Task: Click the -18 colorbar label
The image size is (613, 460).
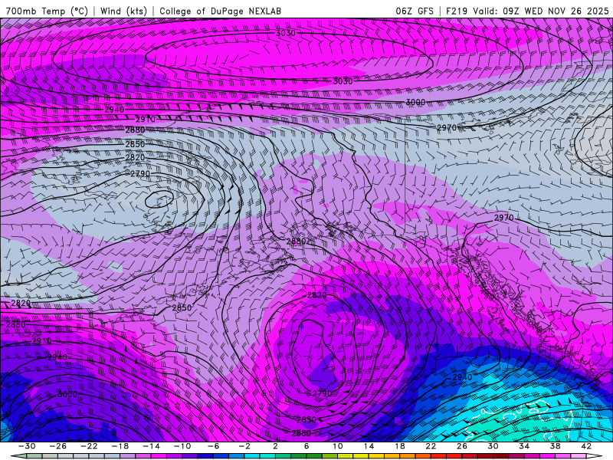Action: pyautogui.click(x=120, y=446)
